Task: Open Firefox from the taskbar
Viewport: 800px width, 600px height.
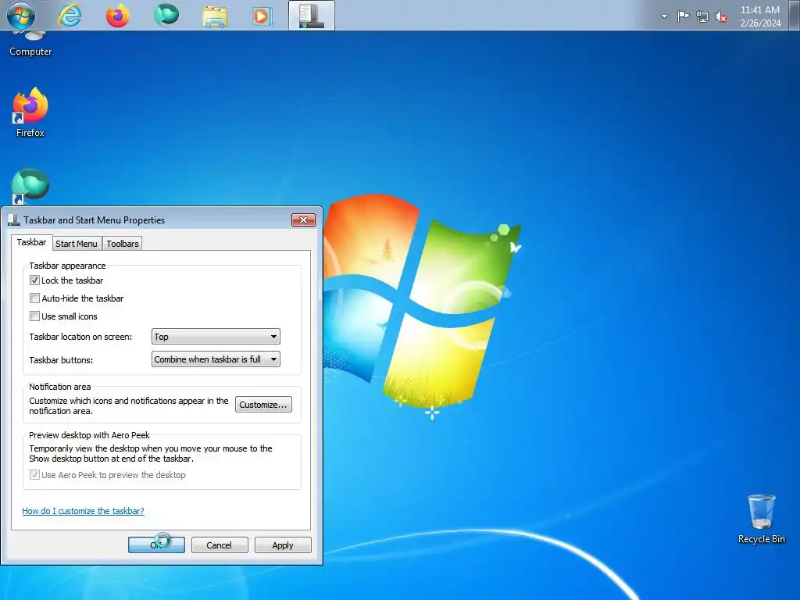Action: coord(118,16)
